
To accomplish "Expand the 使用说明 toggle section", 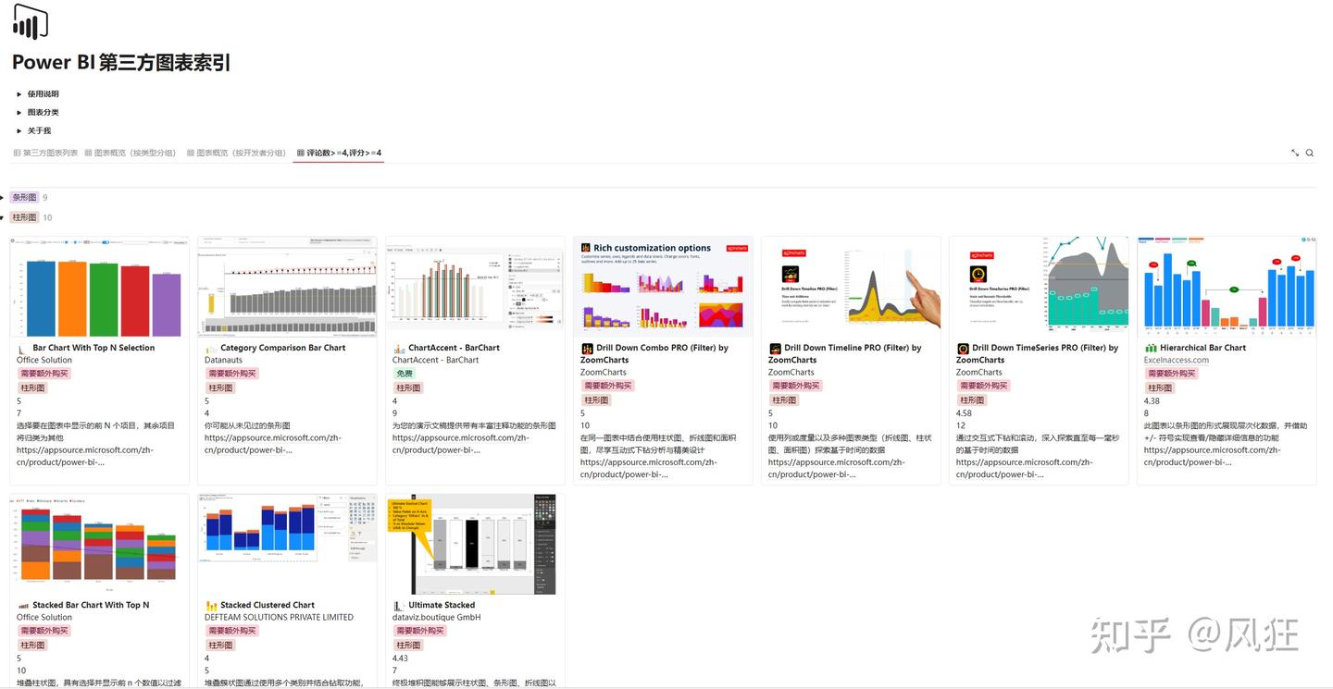I will point(19,94).
